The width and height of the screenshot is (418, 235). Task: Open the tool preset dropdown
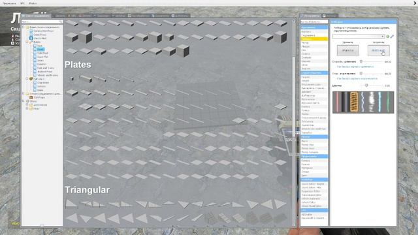coord(359,37)
